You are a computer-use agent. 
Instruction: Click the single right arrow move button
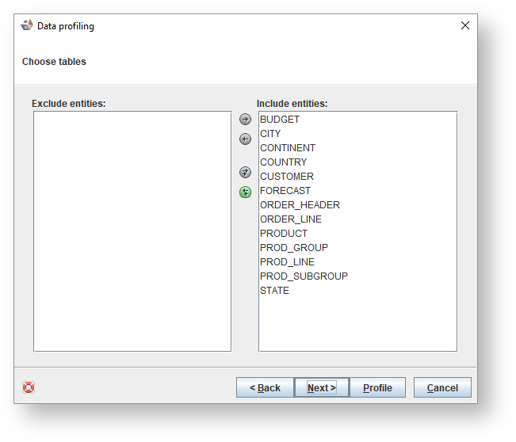pos(246,120)
